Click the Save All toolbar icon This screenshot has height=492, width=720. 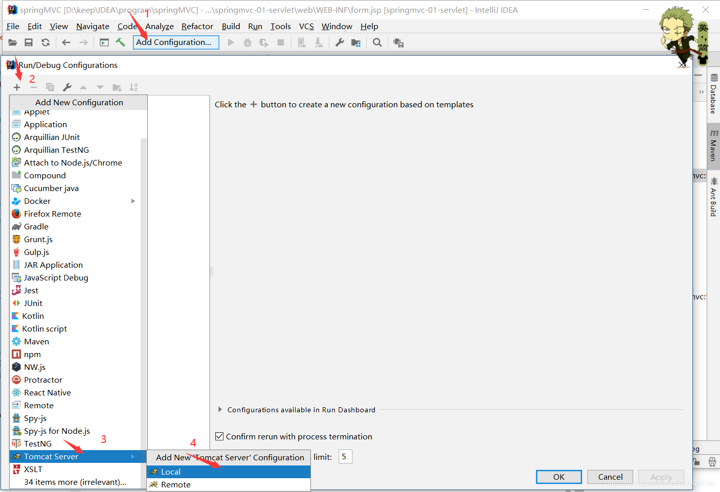pos(29,42)
